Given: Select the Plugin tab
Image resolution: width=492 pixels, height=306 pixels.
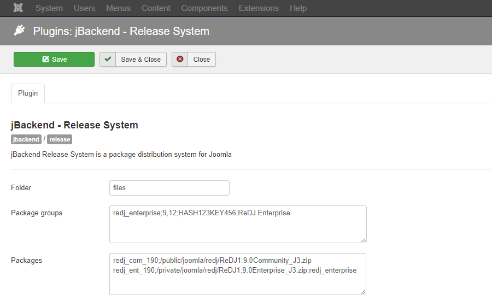Looking at the screenshot, I should click(28, 93).
